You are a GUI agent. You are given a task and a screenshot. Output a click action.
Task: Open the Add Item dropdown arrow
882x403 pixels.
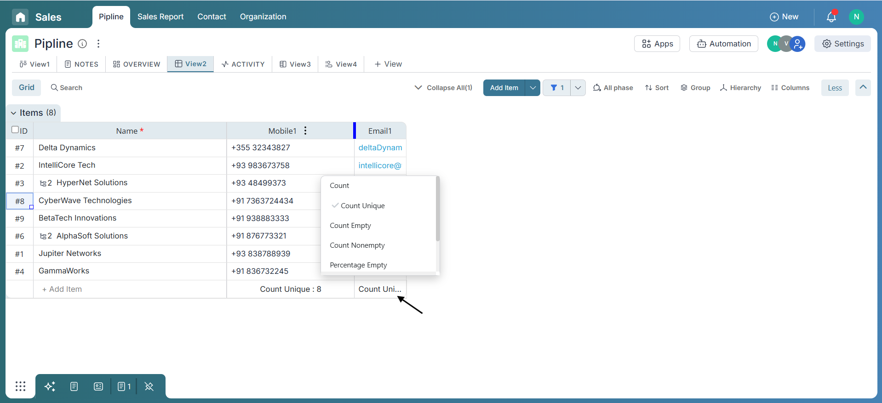533,88
